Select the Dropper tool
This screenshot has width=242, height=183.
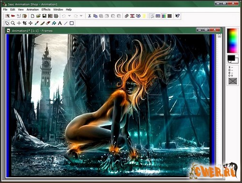coord(36,23)
